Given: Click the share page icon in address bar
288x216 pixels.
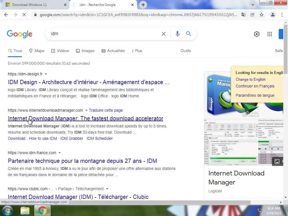Looking at the screenshot, I should (253, 15).
